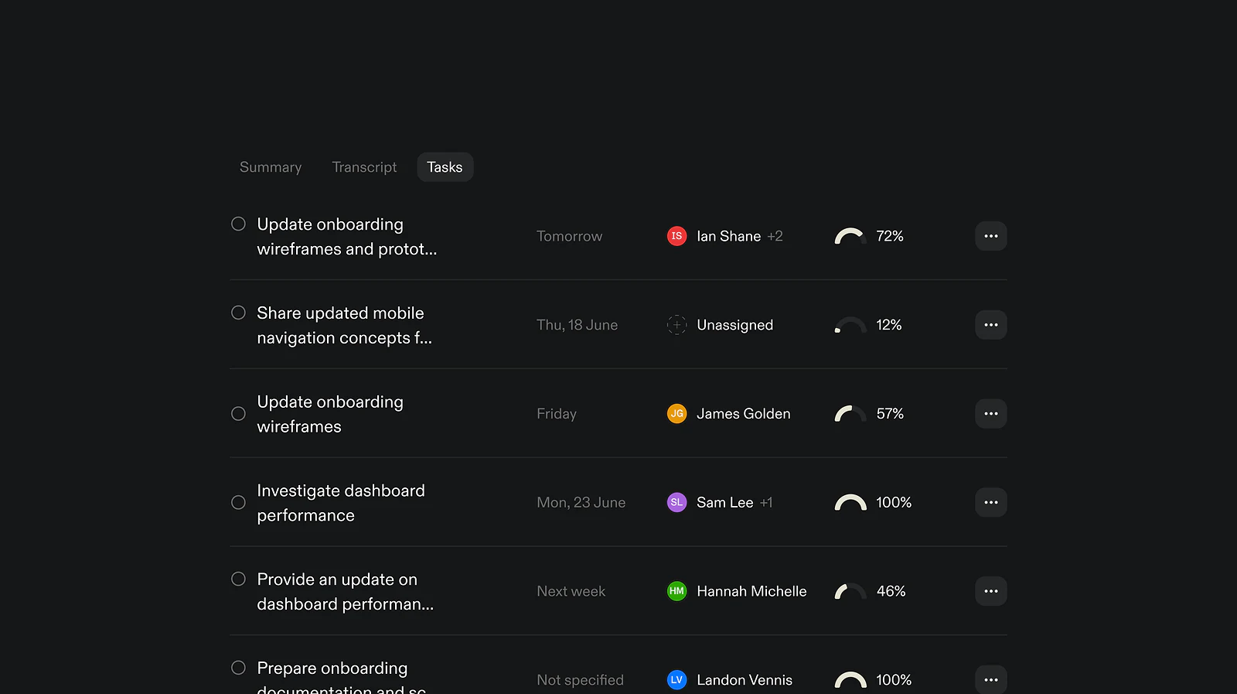Tick the 'Investigate dashboard performance' circle

(x=238, y=502)
